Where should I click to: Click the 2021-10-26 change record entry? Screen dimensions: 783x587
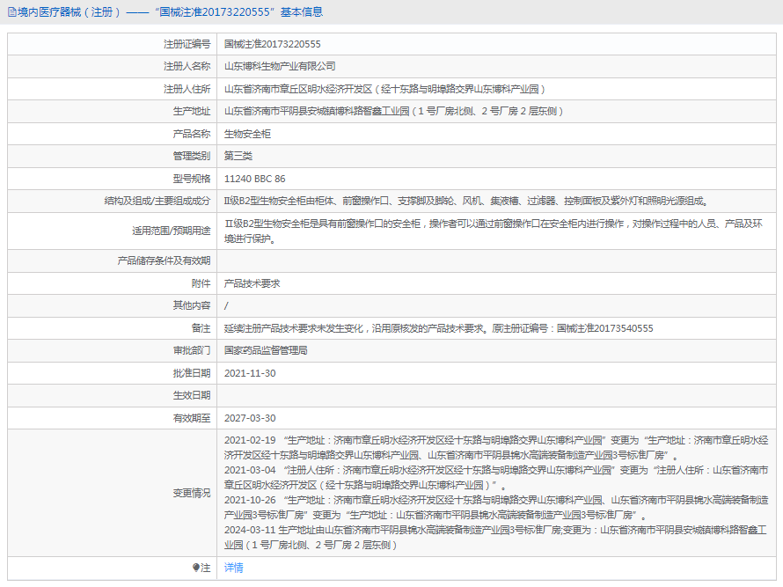tap(496, 508)
